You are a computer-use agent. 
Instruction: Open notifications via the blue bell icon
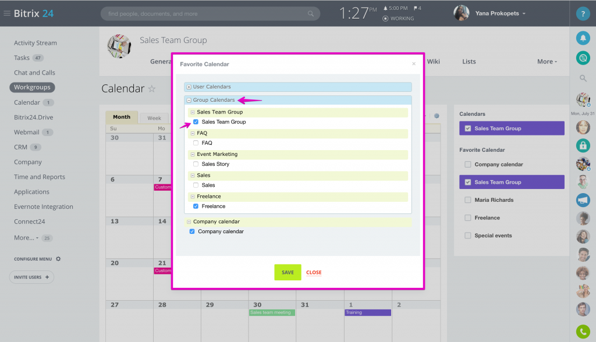[583, 38]
